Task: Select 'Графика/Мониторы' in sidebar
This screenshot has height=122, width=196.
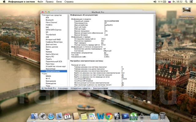Action: (x=54, y=42)
